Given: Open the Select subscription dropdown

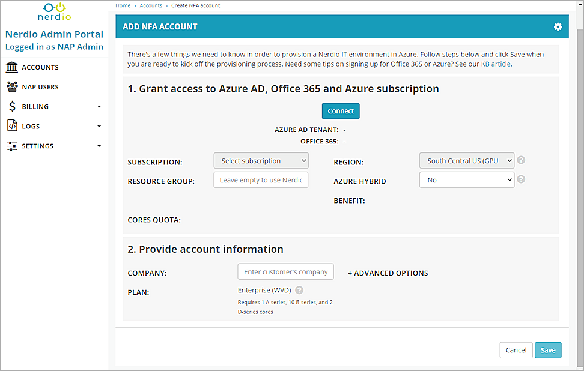Looking at the screenshot, I should [x=260, y=160].
